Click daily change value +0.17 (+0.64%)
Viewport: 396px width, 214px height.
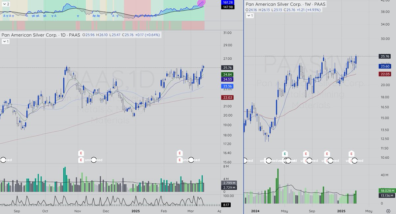[147, 35]
